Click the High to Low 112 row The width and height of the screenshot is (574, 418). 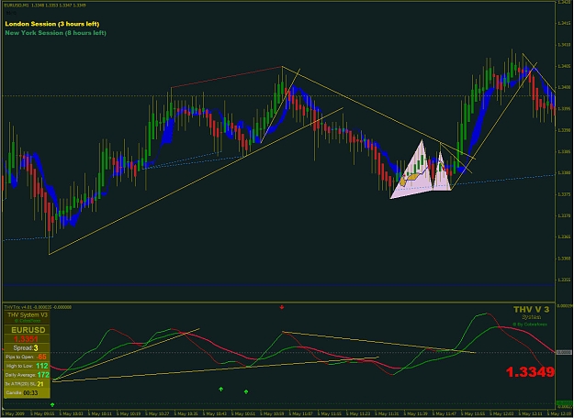(x=27, y=366)
